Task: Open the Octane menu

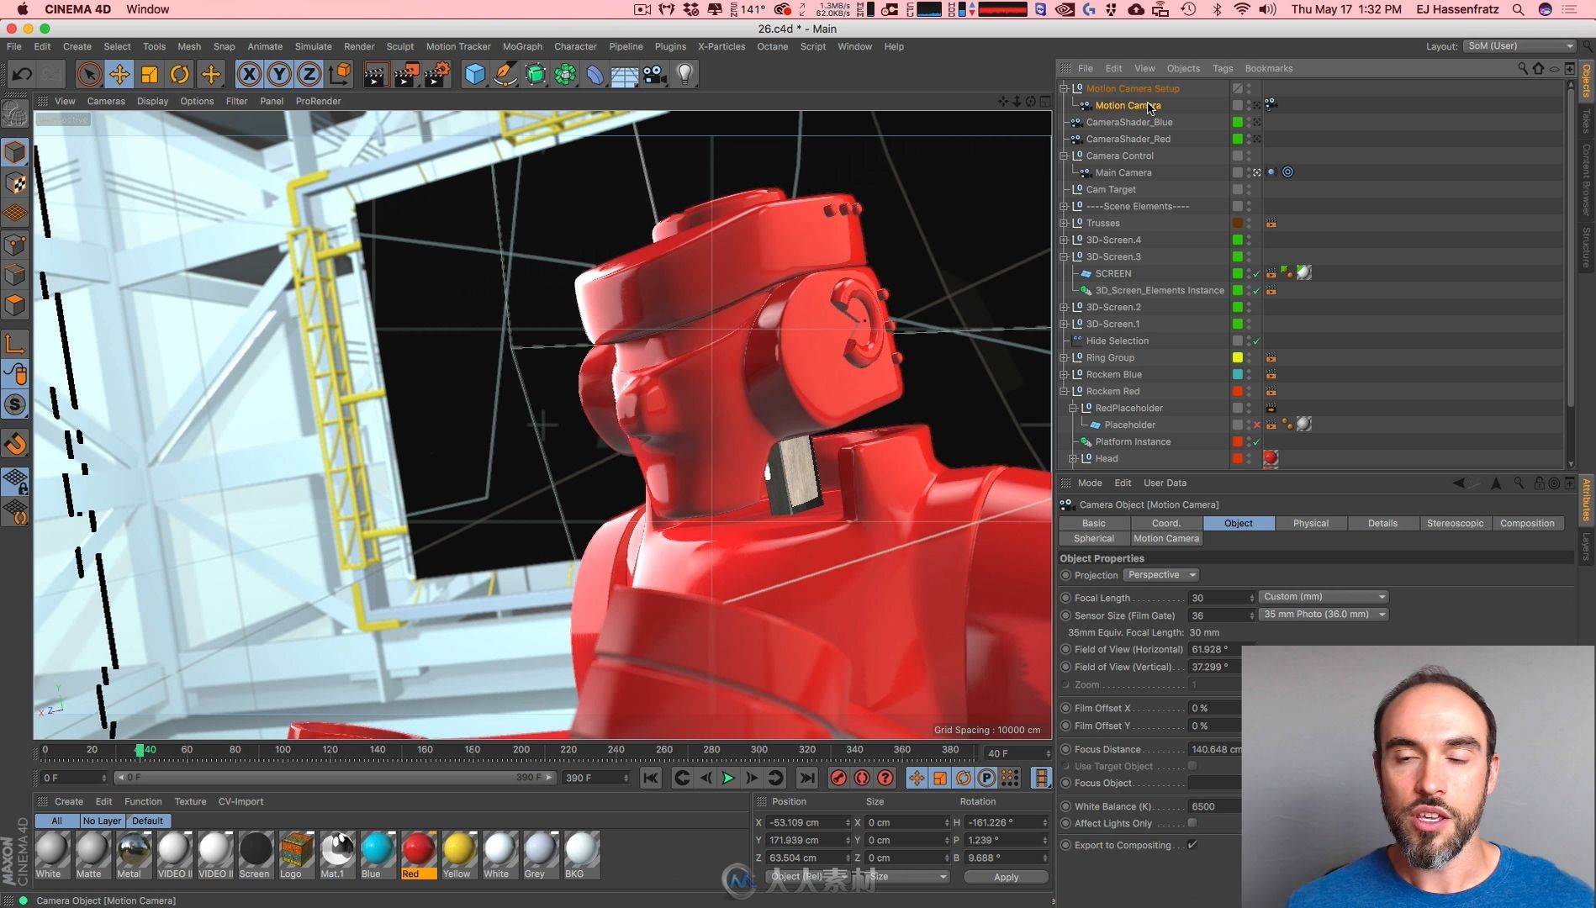Action: click(x=772, y=46)
